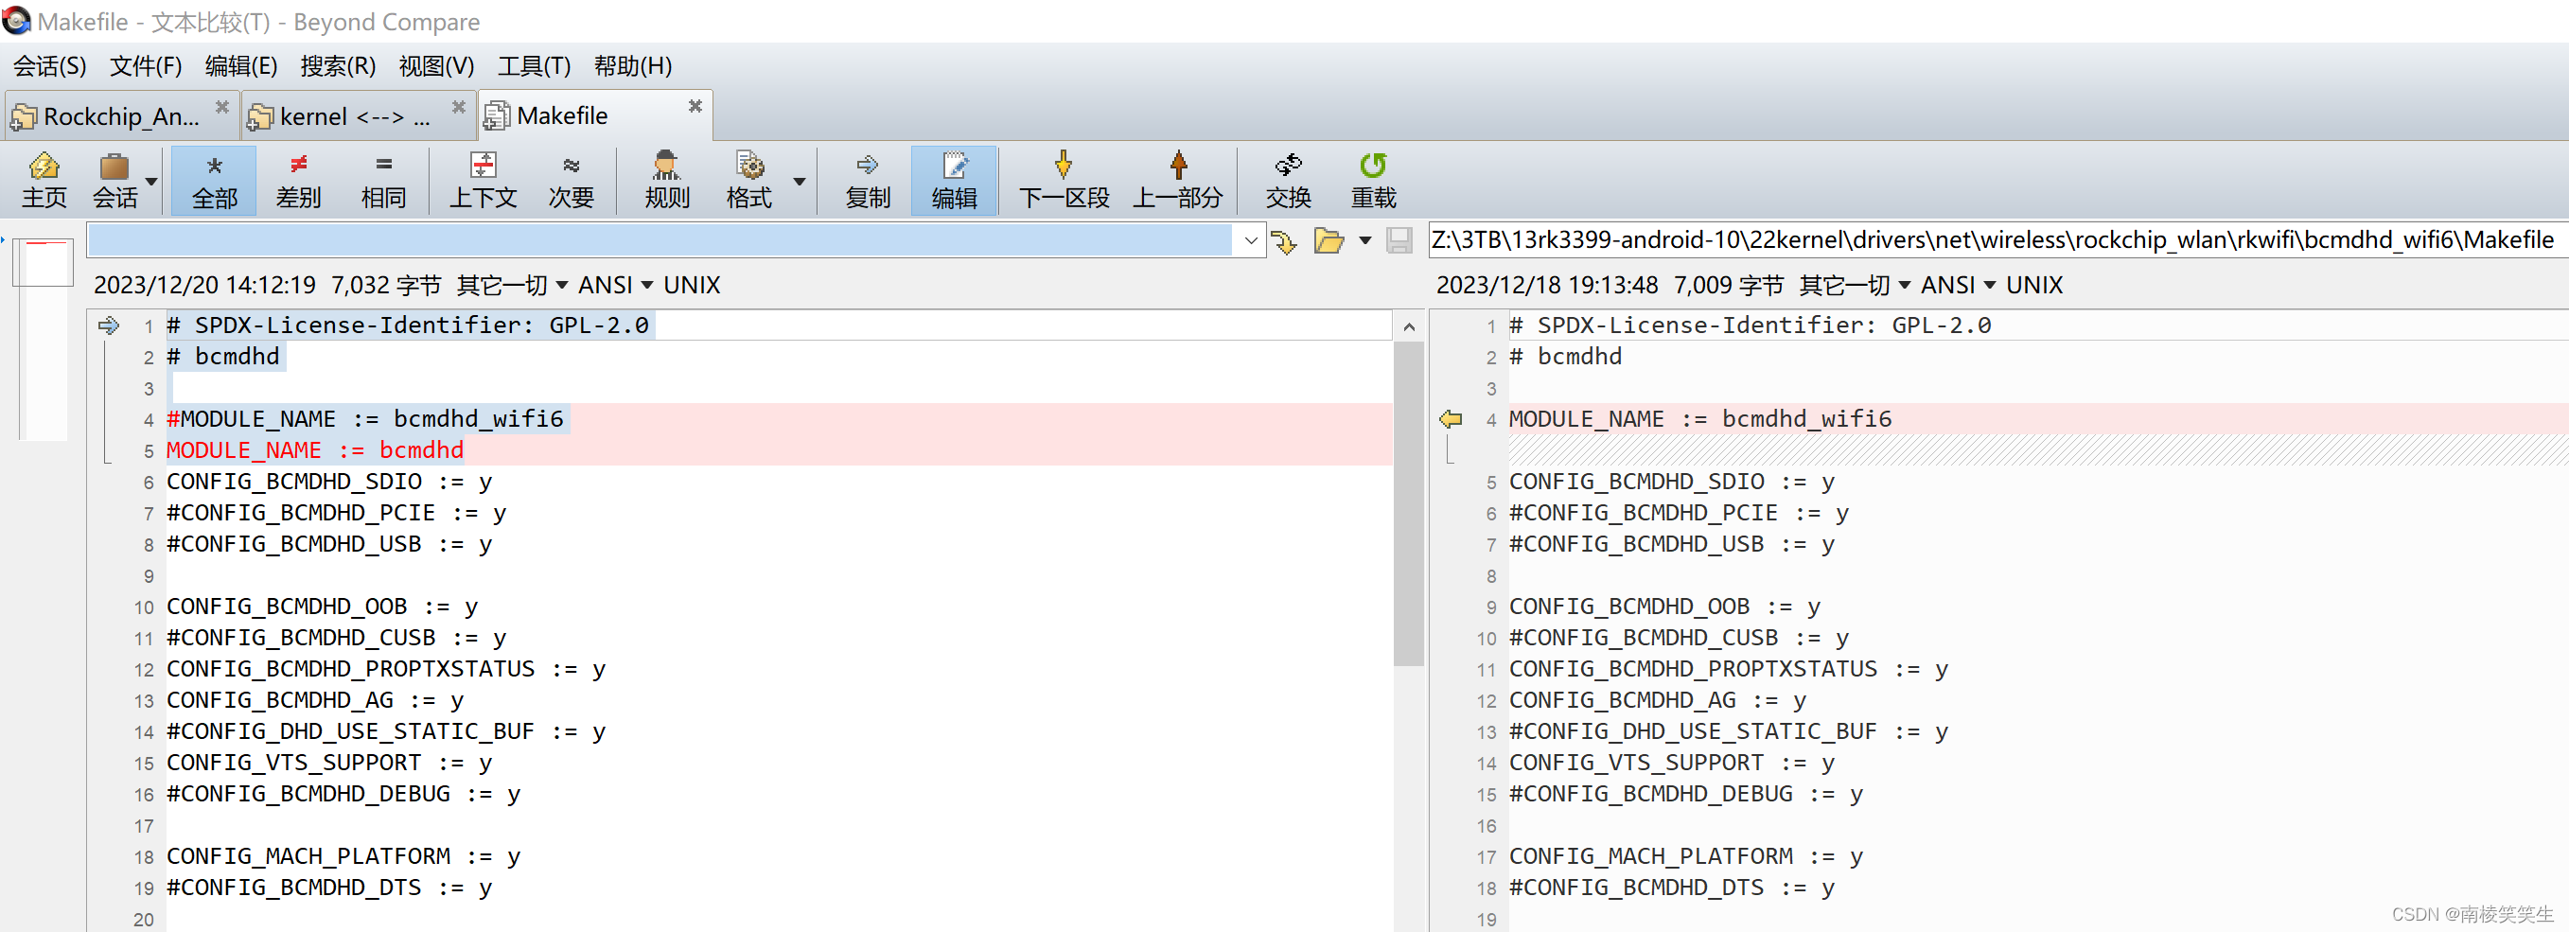Open the 工具(T) menu

pos(535,66)
